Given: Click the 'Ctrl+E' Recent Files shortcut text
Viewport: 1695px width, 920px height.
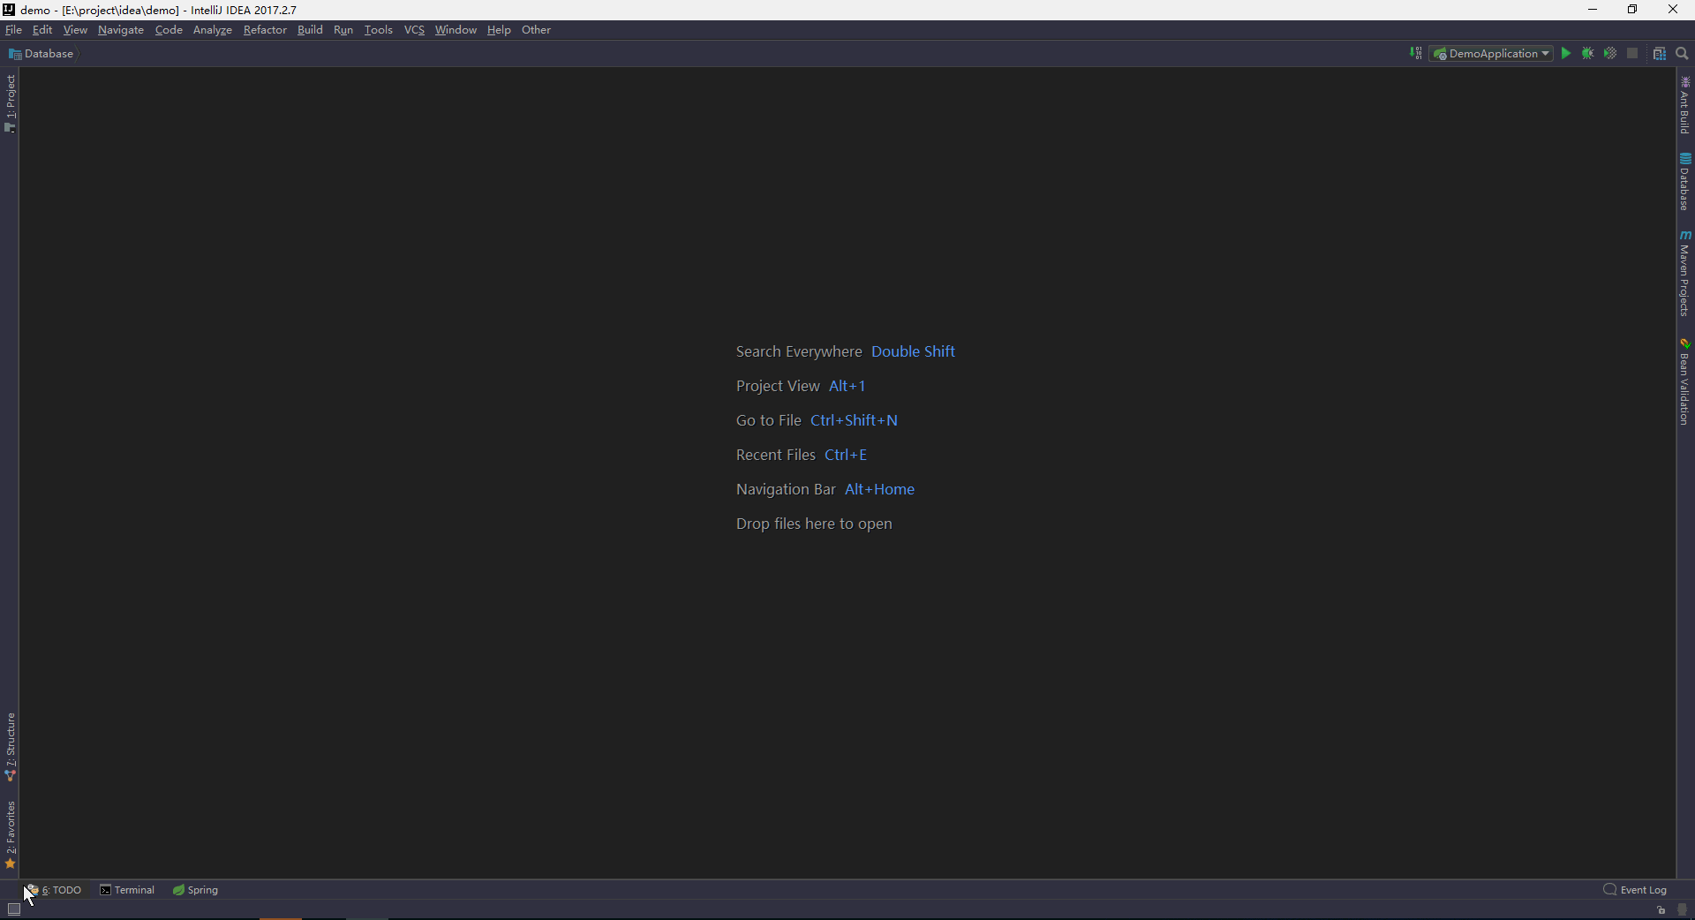Looking at the screenshot, I should coord(846,455).
